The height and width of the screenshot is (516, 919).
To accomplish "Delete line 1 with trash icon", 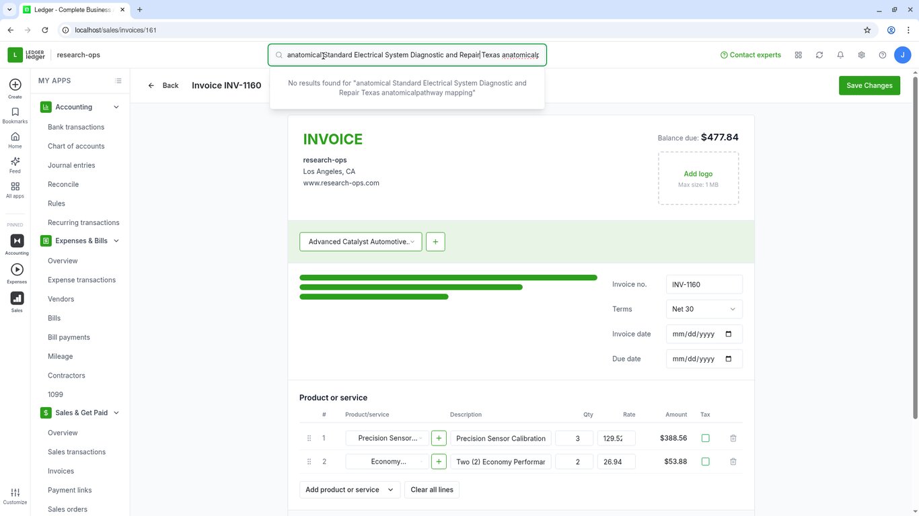I will (x=733, y=438).
